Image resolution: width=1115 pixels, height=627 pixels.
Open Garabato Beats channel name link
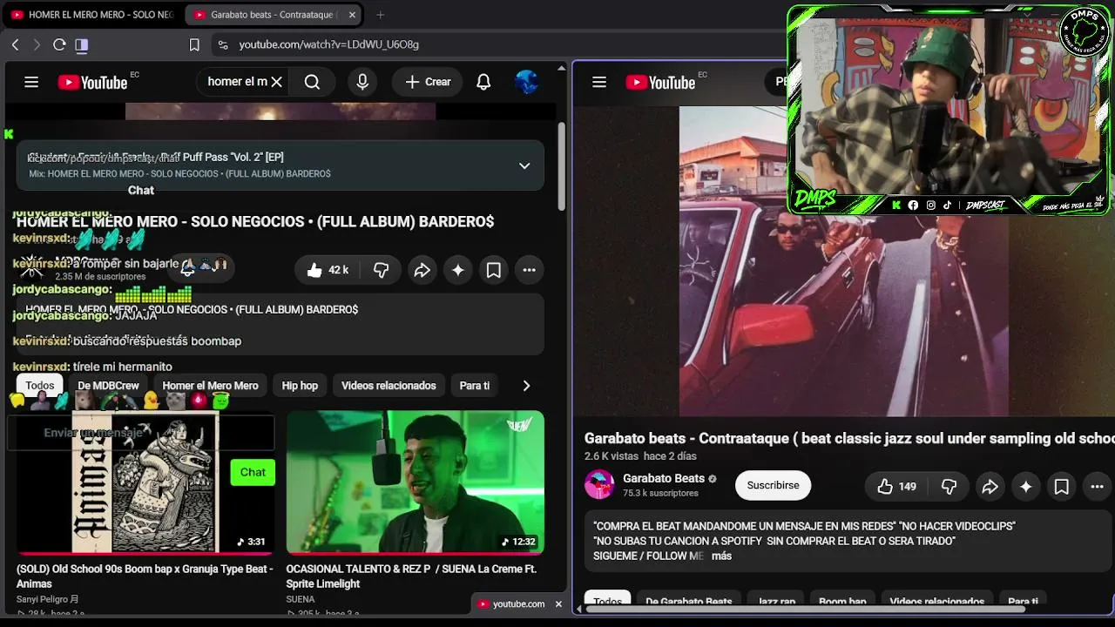click(x=664, y=478)
